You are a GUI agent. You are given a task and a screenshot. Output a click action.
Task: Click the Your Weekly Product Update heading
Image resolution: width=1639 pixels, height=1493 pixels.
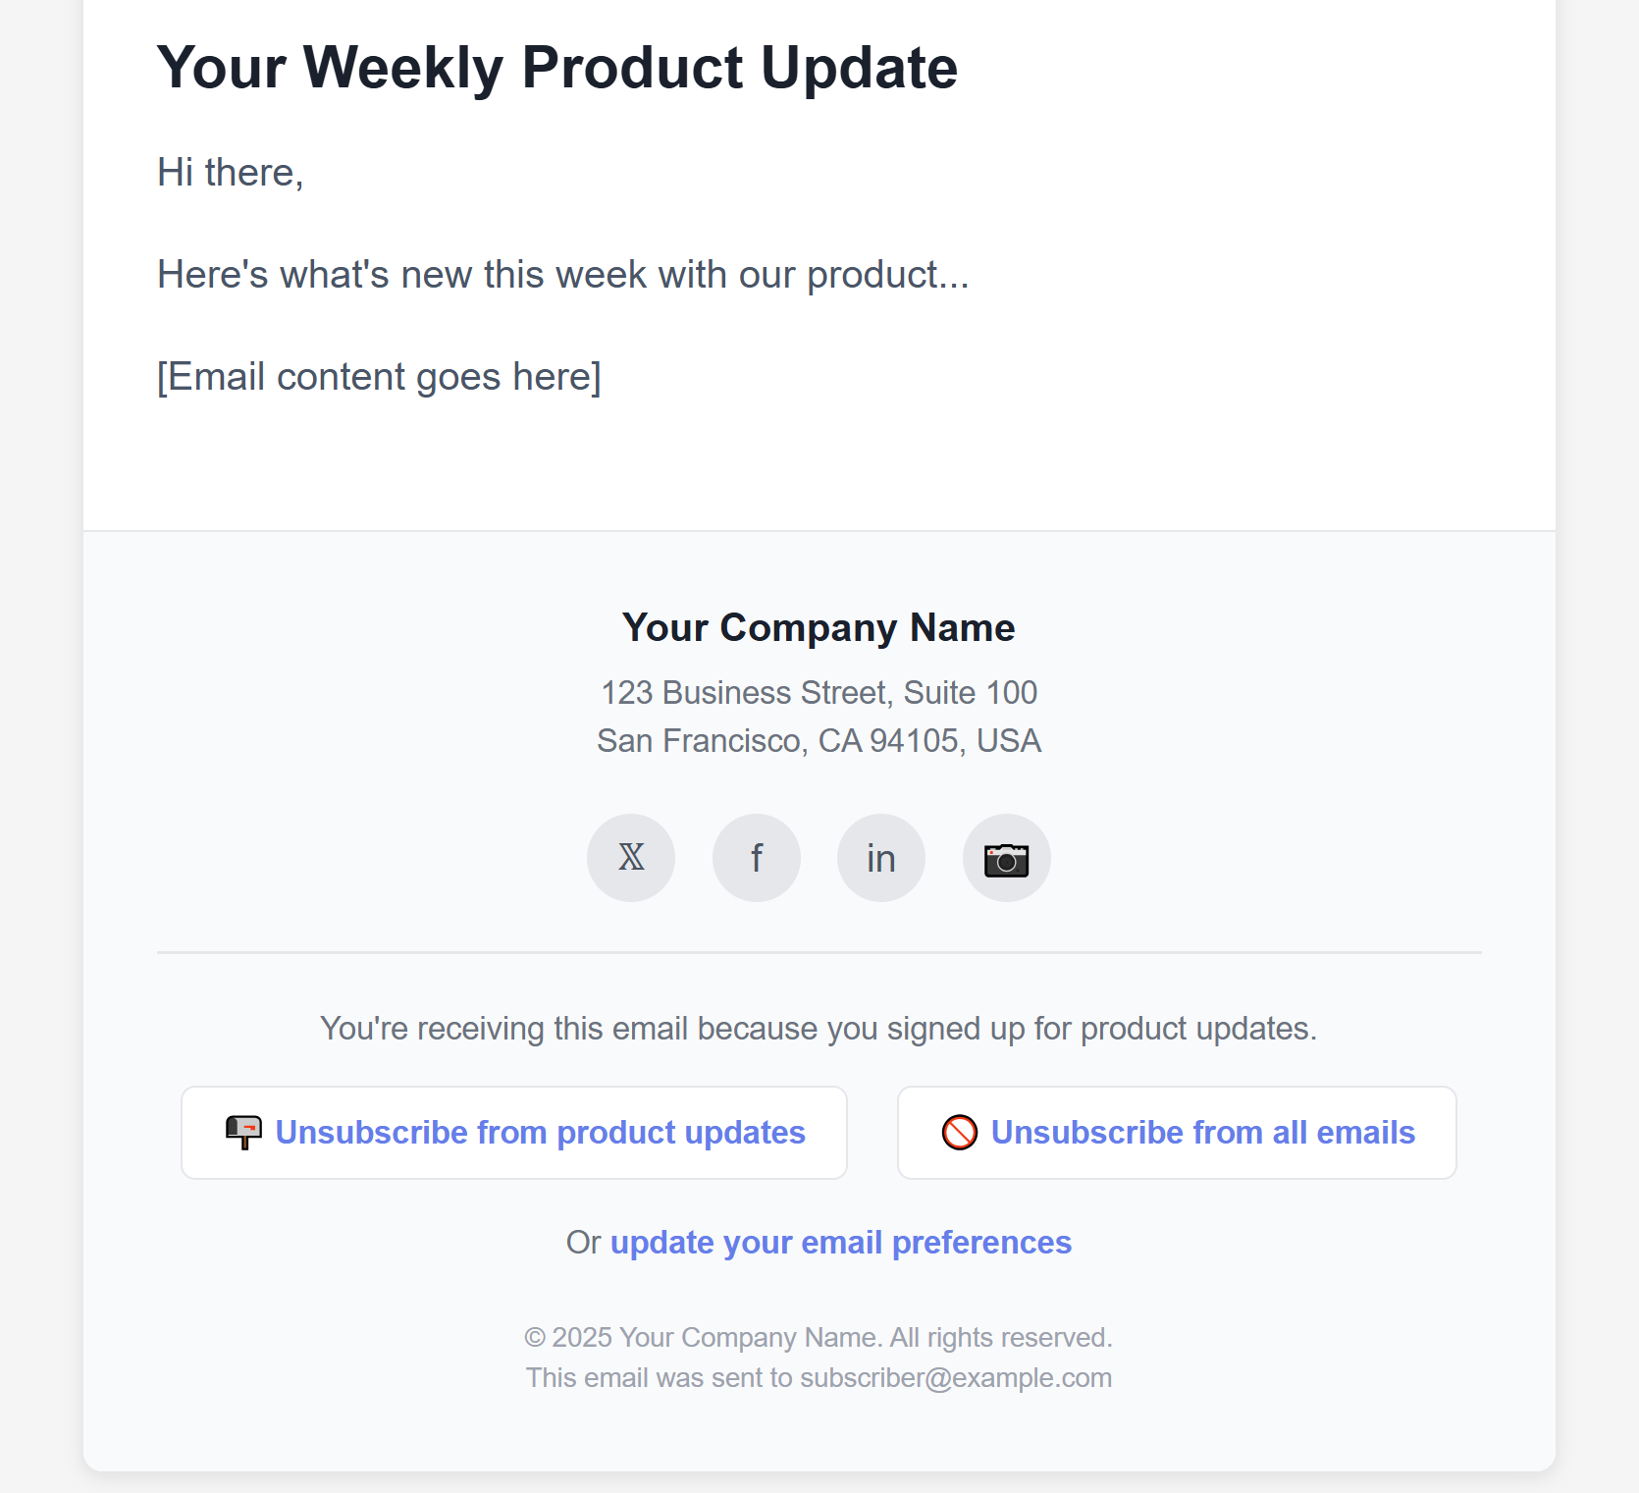click(557, 68)
